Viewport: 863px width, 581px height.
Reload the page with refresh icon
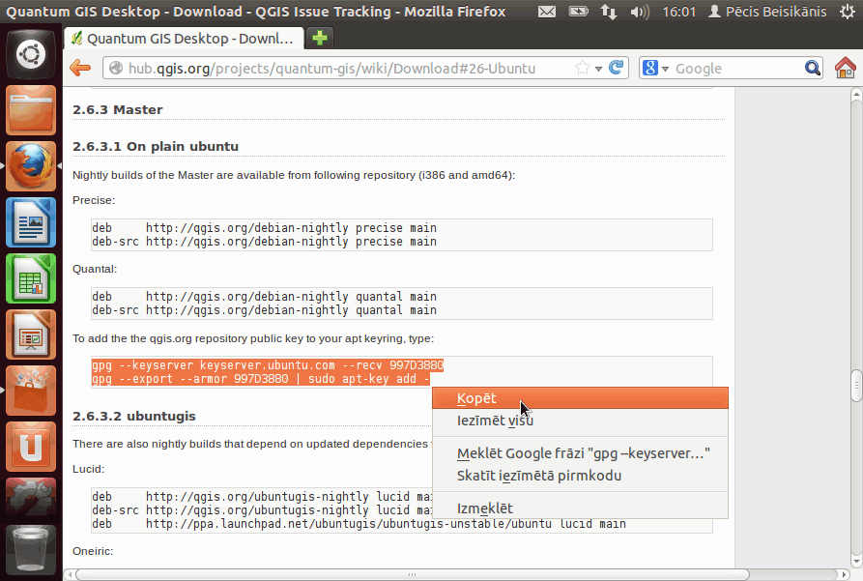point(616,68)
